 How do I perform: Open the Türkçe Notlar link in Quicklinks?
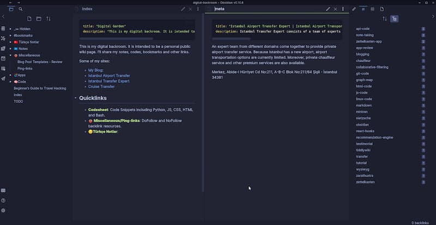(x=105, y=131)
